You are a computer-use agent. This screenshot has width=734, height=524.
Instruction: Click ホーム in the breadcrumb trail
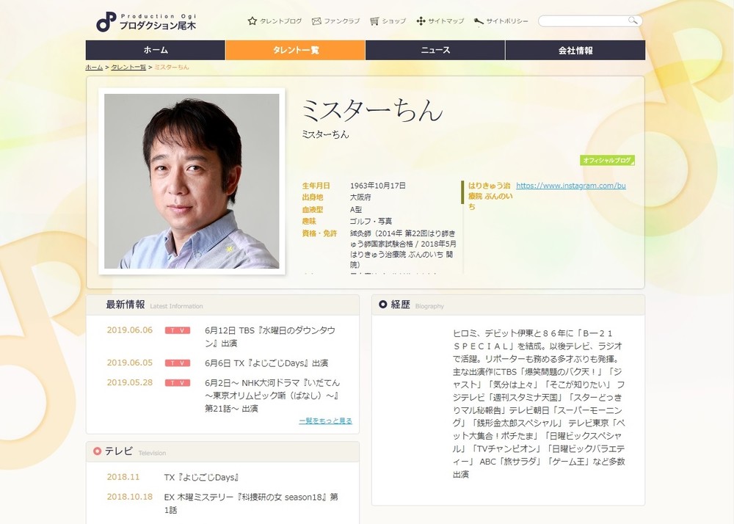pos(94,67)
